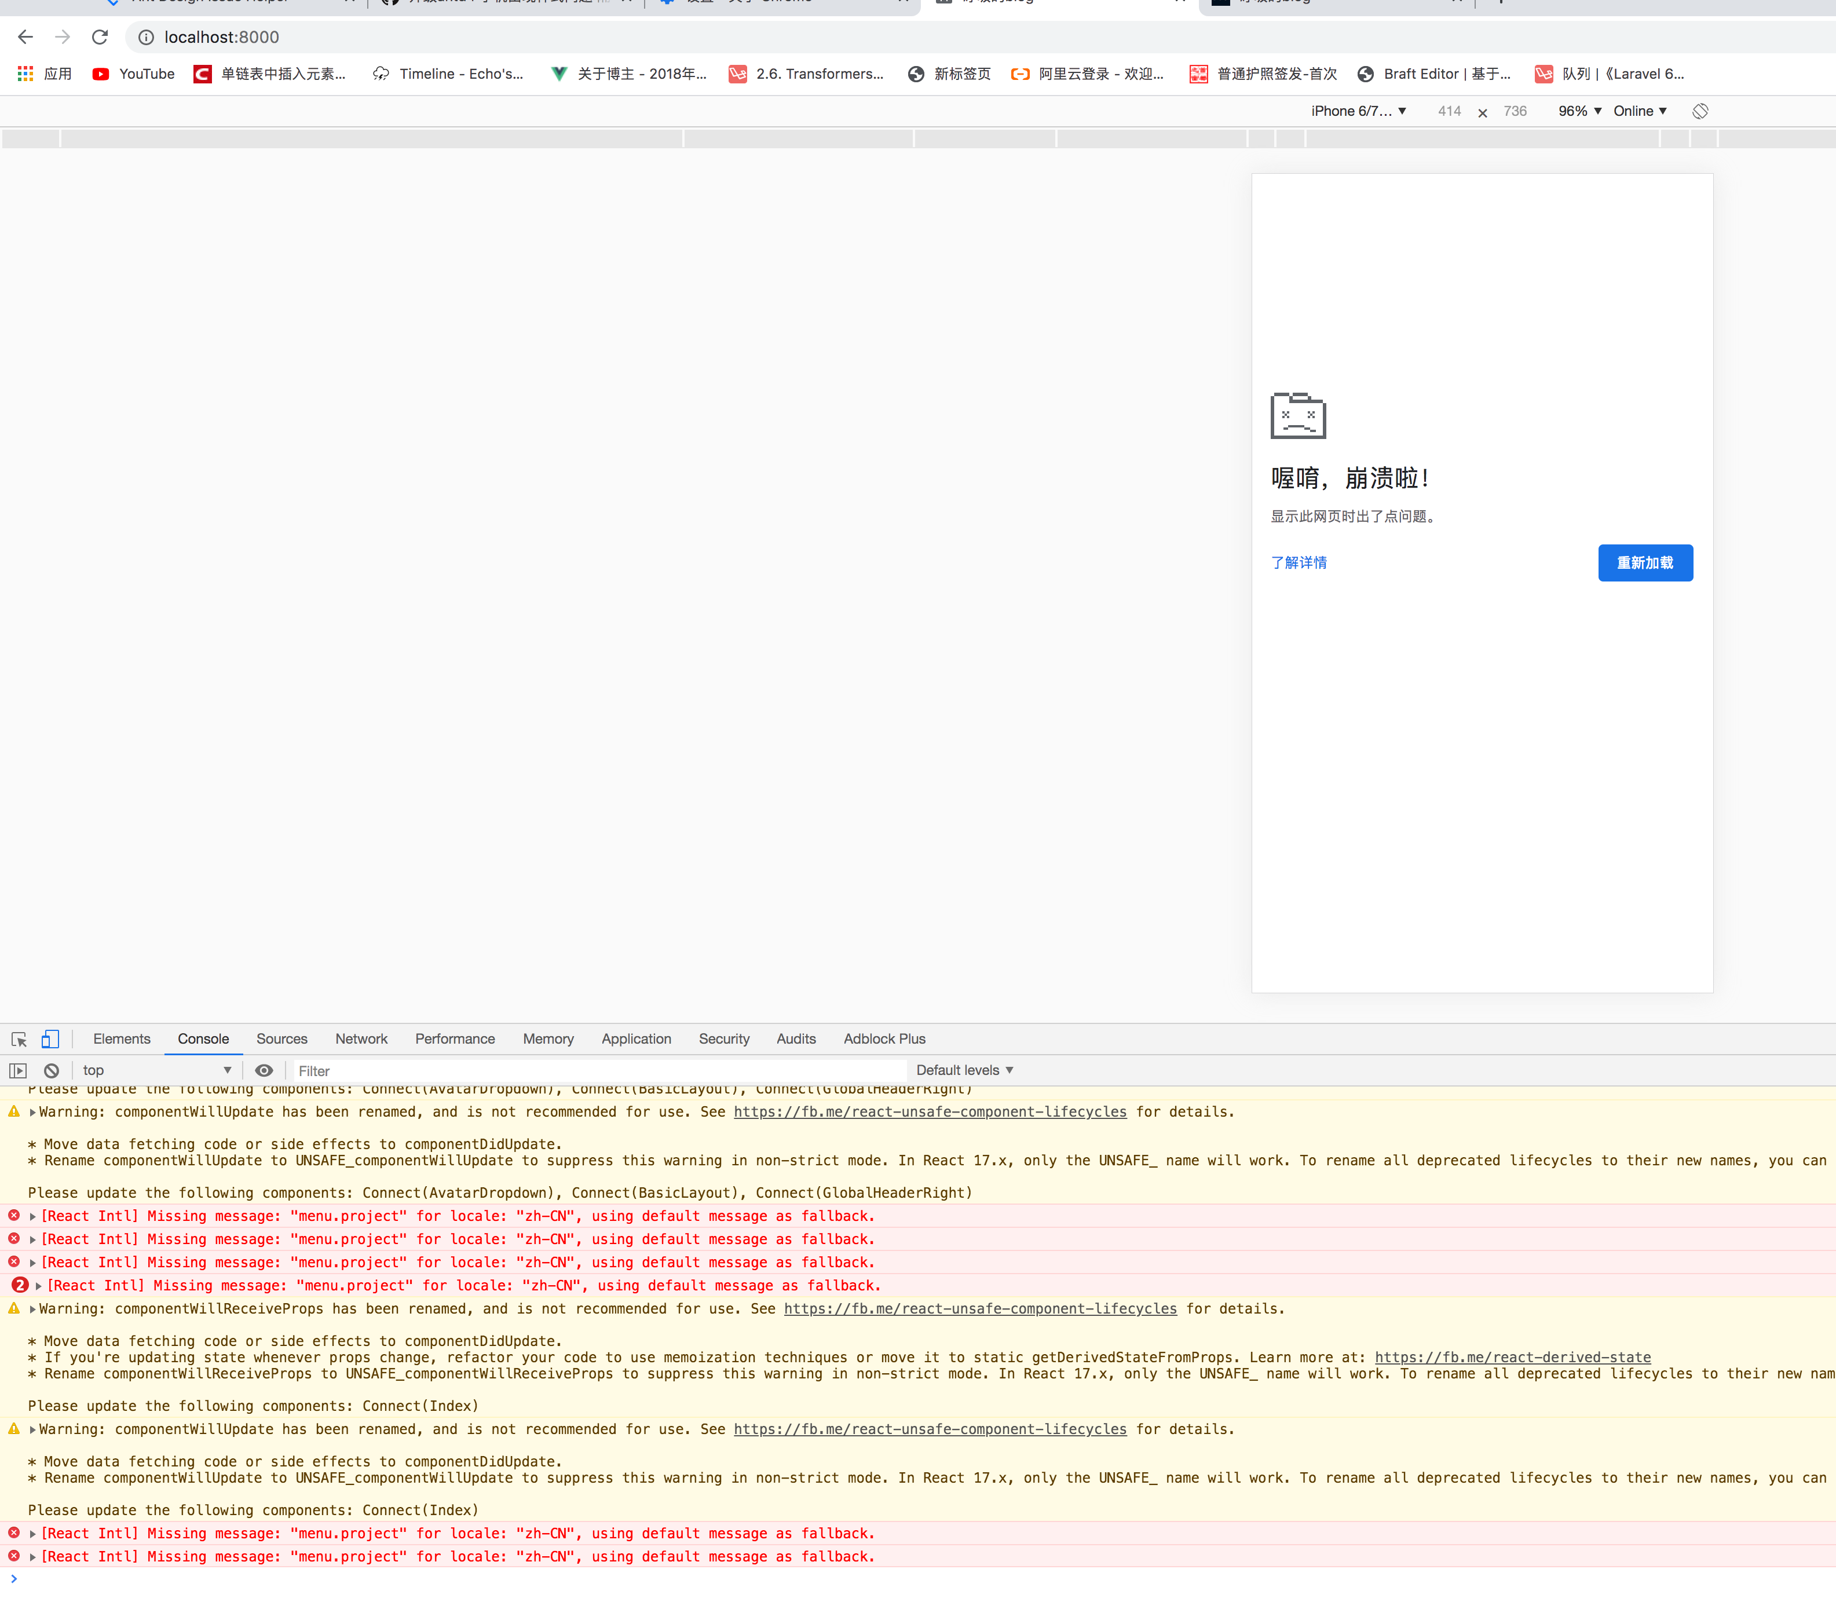The height and width of the screenshot is (1602, 1836).
Task: Open the Online network throttling dropdown
Action: [1639, 111]
